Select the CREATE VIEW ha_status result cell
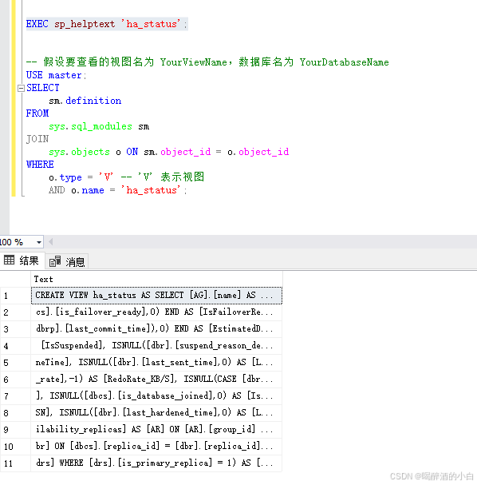 click(156, 296)
